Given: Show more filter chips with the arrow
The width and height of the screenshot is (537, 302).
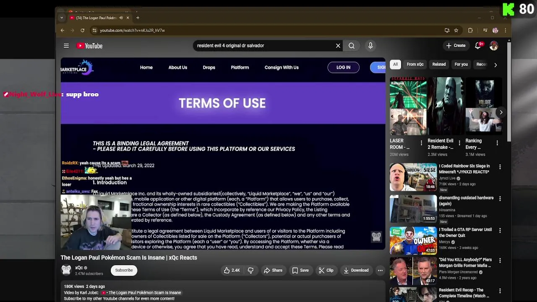Looking at the screenshot, I should point(495,65).
